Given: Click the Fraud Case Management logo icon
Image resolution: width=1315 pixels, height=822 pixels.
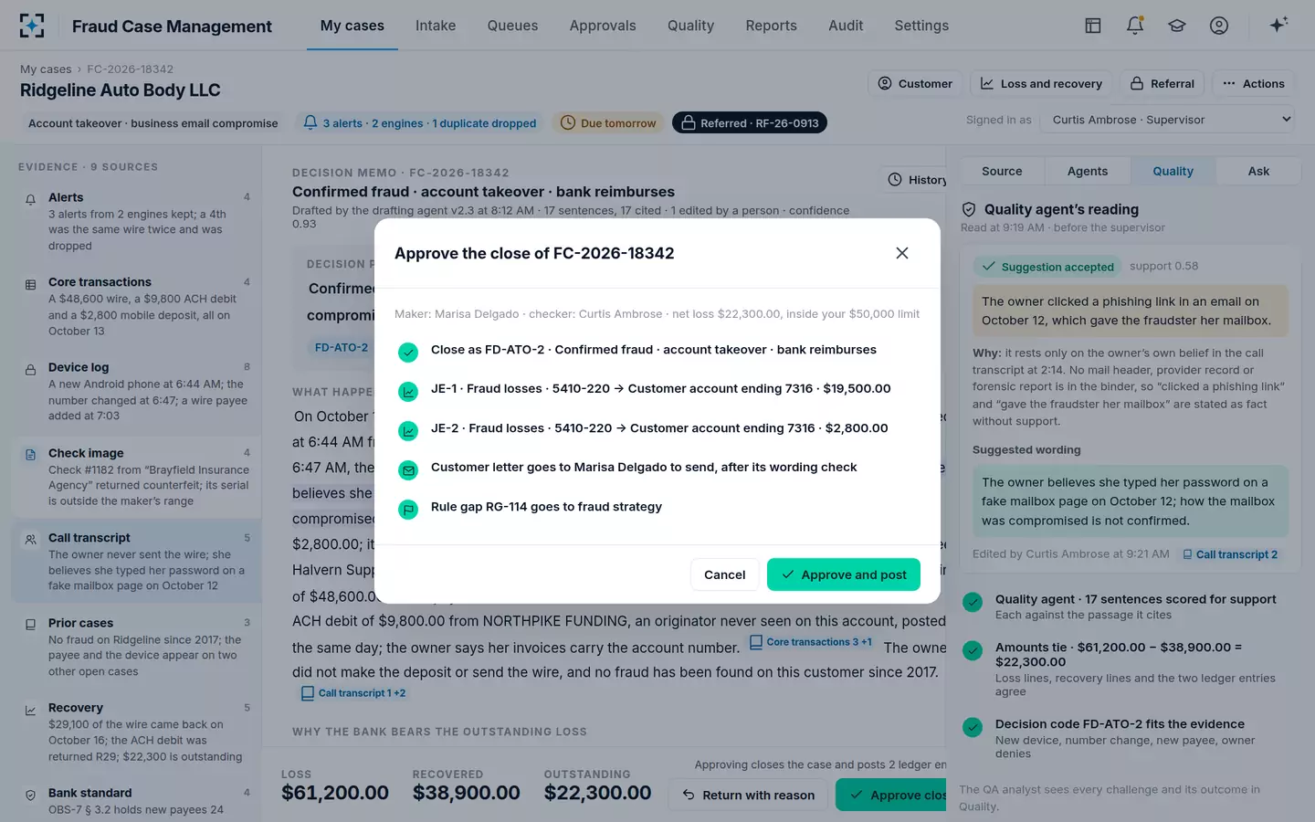Looking at the screenshot, I should 32,26.
